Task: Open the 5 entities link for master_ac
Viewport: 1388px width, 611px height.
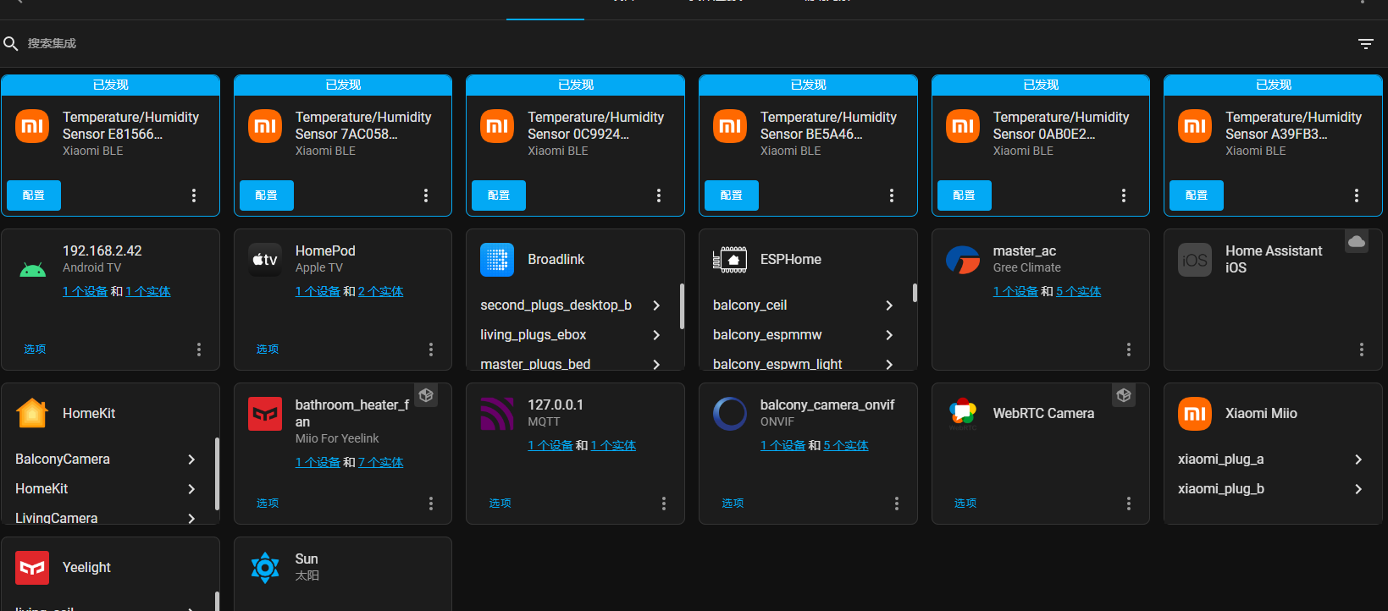Action: point(1078,292)
